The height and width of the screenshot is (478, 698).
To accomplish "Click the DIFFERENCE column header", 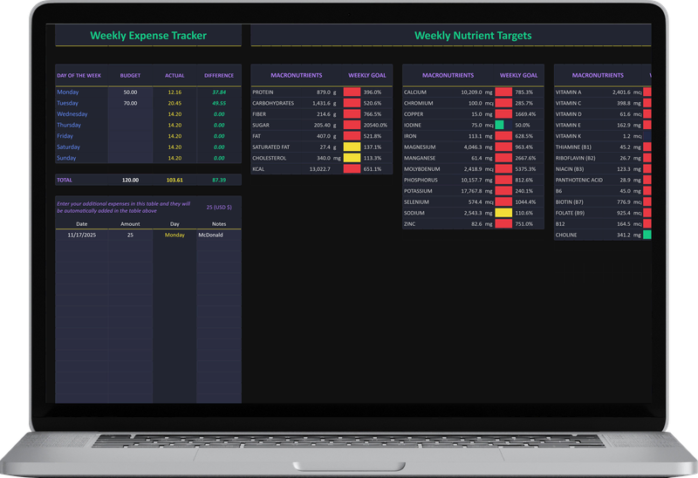I will click(x=219, y=76).
